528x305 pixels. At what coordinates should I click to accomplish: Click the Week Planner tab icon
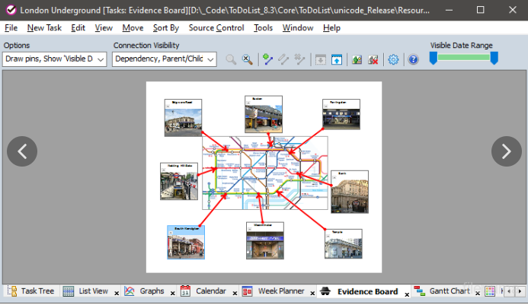[247, 291]
